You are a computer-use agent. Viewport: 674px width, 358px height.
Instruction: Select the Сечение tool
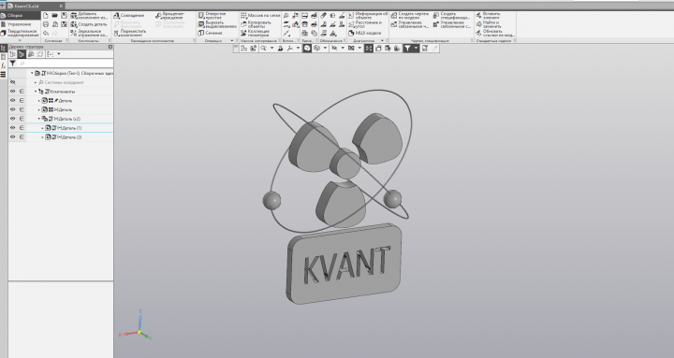coord(211,33)
